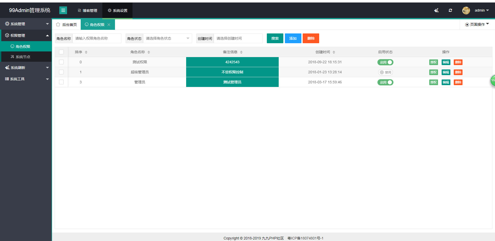Sort by 排序 column arrows
Viewport: 495px width, 241px height.
coord(86,52)
